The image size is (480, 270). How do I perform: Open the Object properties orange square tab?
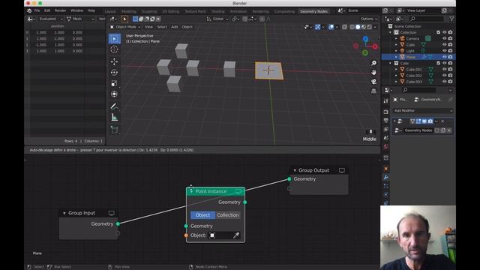[386, 169]
